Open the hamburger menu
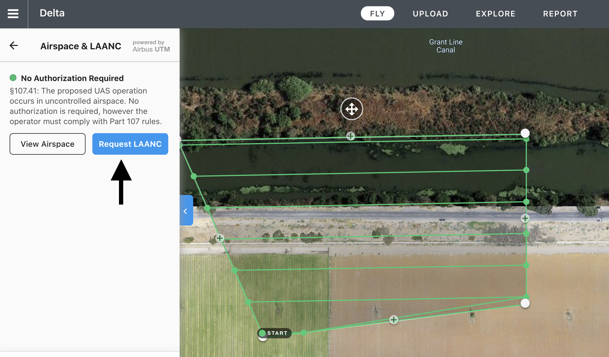 pos(13,14)
